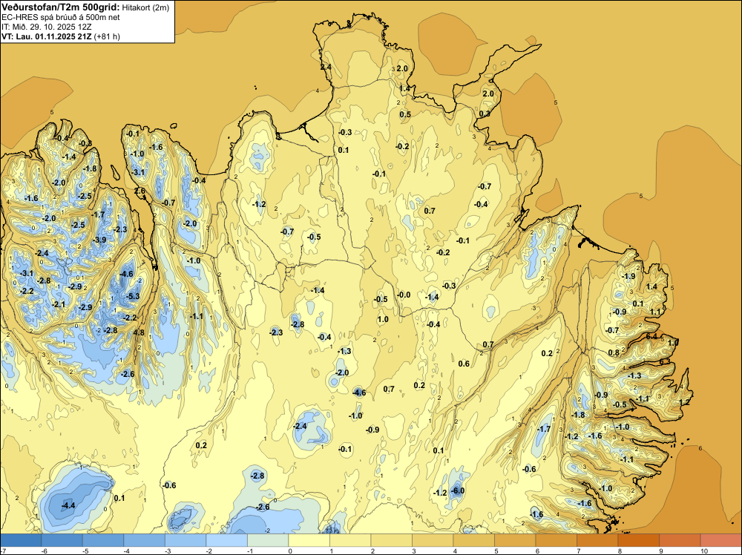Pick the legend swatch between 2 and 3
742x555 pixels.
tap(391, 540)
